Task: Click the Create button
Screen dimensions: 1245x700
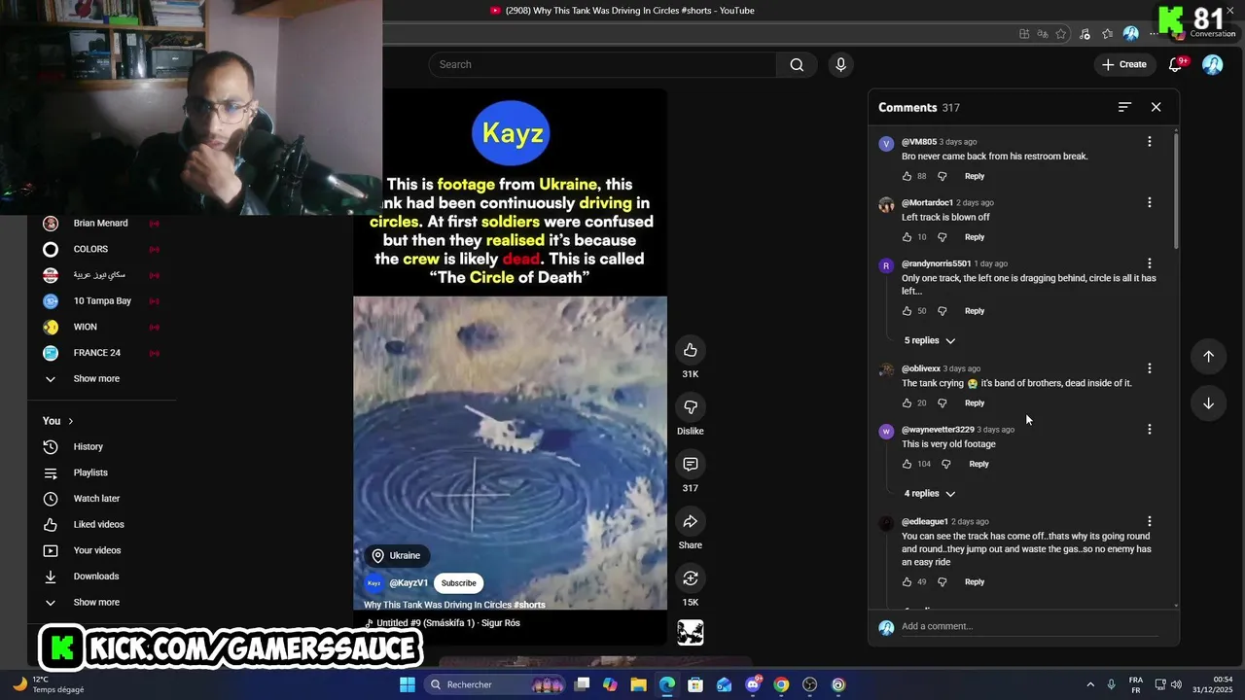Action: (1123, 64)
